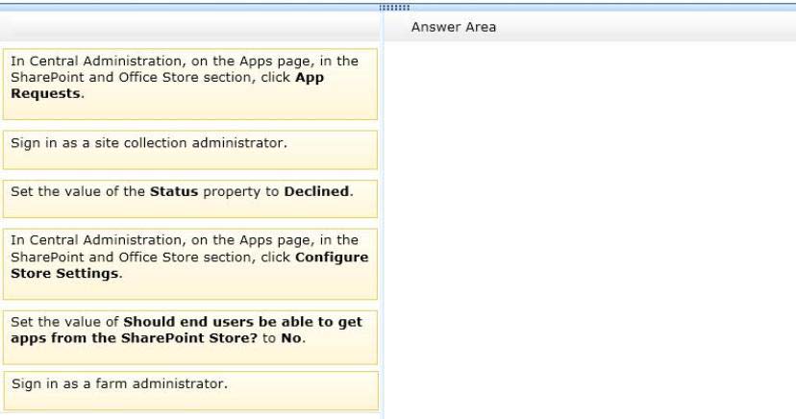The image size is (796, 419).
Task: Click the blue top border bar
Action: (398, 7)
